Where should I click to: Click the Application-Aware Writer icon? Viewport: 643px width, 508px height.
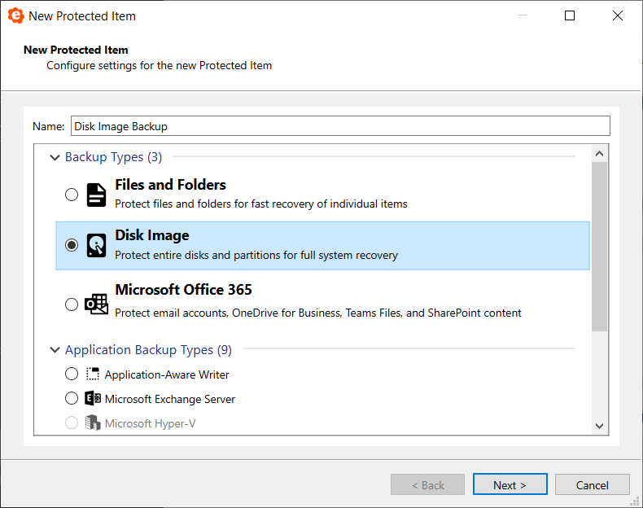pos(94,374)
